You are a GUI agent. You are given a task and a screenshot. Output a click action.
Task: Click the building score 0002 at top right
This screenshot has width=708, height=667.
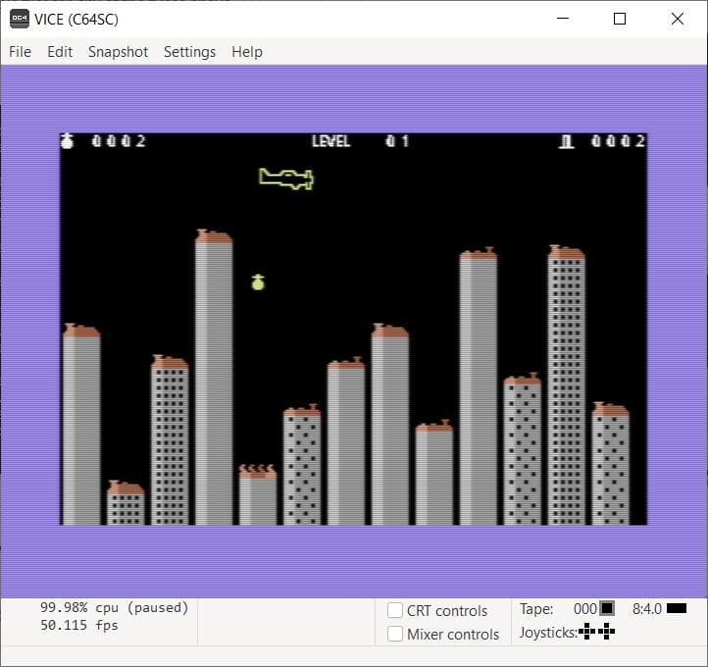[618, 141]
